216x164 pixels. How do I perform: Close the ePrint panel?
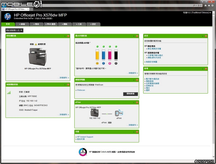[137, 102]
